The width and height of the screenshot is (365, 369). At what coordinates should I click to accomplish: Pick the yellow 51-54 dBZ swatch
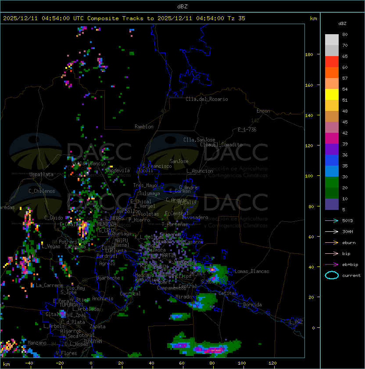coord(332,95)
